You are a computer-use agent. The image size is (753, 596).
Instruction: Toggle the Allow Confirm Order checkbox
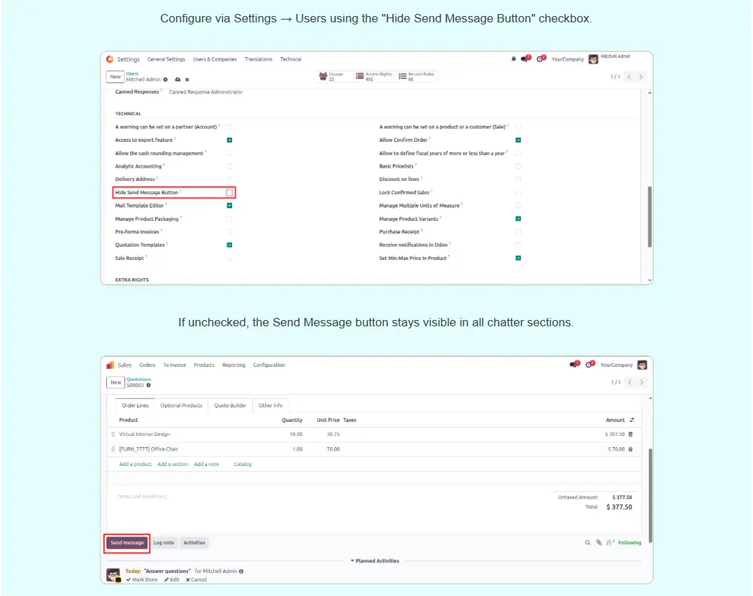[x=518, y=140]
